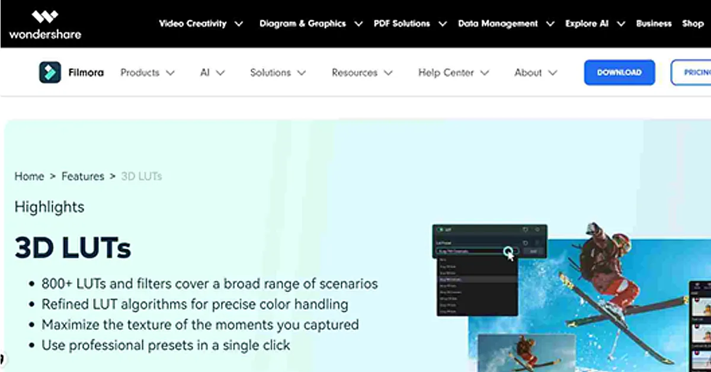Image resolution: width=711 pixels, height=372 pixels.
Task: Go to Features in breadcrumb
Action: pos(82,176)
